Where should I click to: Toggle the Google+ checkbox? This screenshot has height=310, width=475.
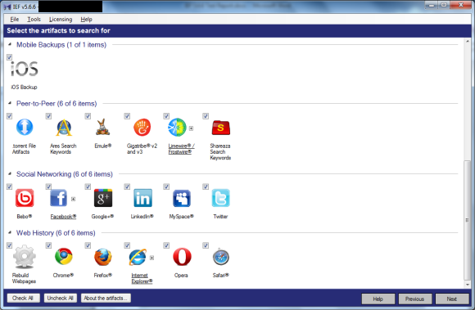88,186
